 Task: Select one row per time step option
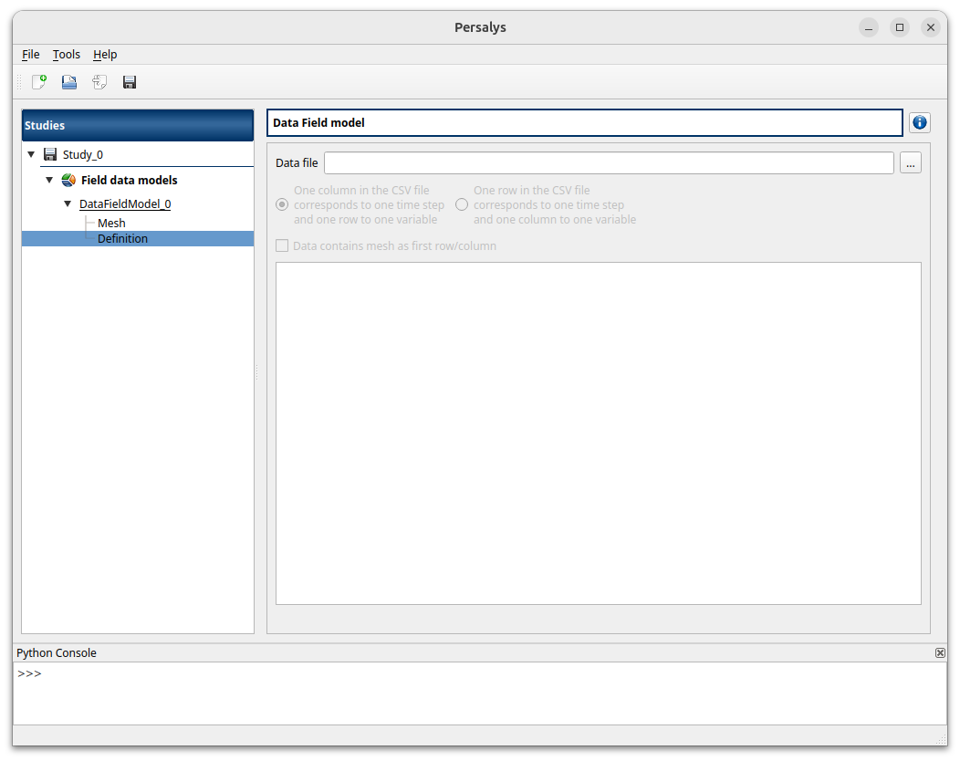[x=462, y=204]
